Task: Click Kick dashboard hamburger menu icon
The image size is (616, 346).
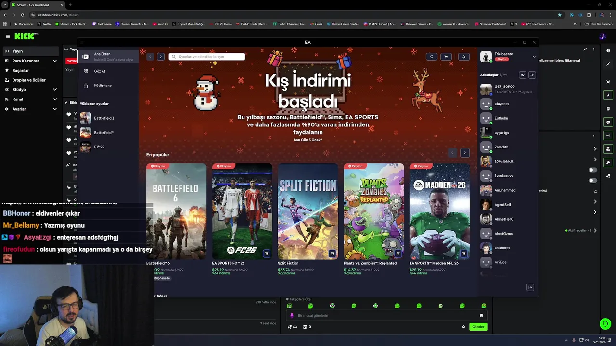Action: 7,36
